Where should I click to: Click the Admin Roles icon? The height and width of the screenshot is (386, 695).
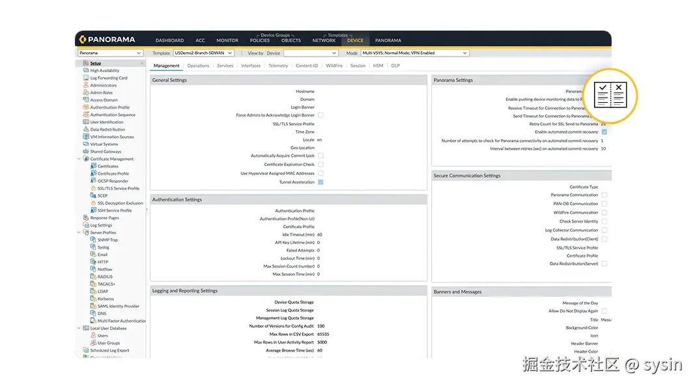pyautogui.click(x=86, y=92)
